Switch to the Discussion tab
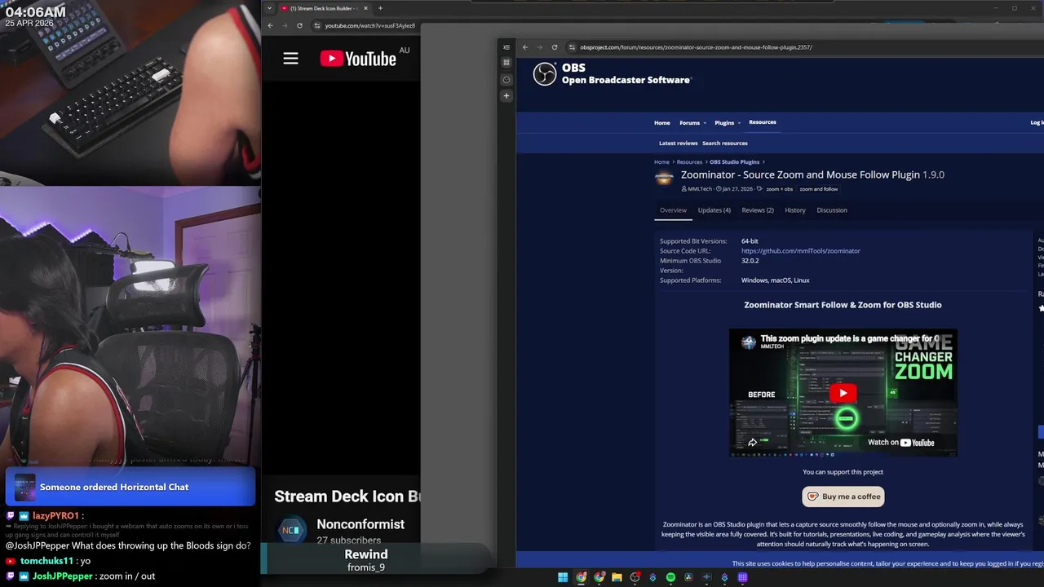This screenshot has width=1044, height=587. pyautogui.click(x=832, y=210)
